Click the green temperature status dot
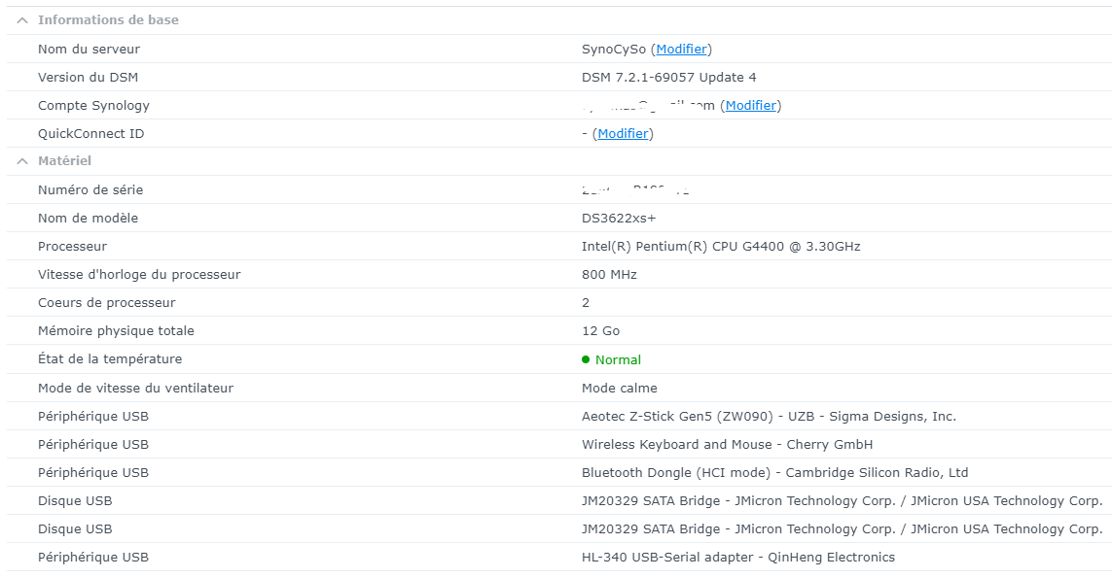1112x578 pixels. click(x=586, y=359)
